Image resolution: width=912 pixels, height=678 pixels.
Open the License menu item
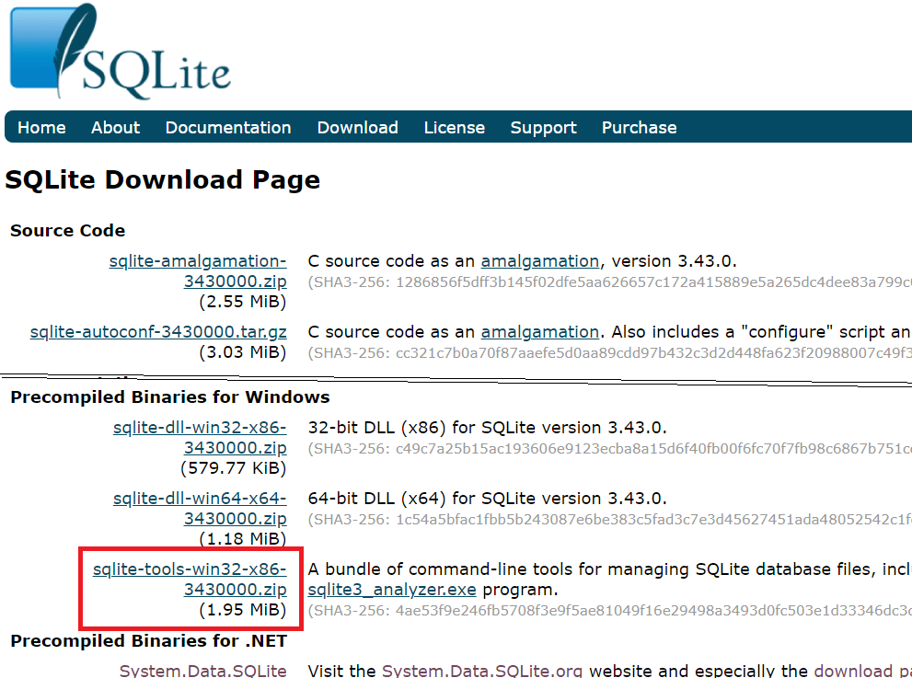click(455, 127)
